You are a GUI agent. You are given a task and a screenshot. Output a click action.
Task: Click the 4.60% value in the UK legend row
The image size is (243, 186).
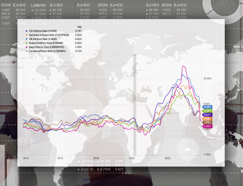(79, 39)
